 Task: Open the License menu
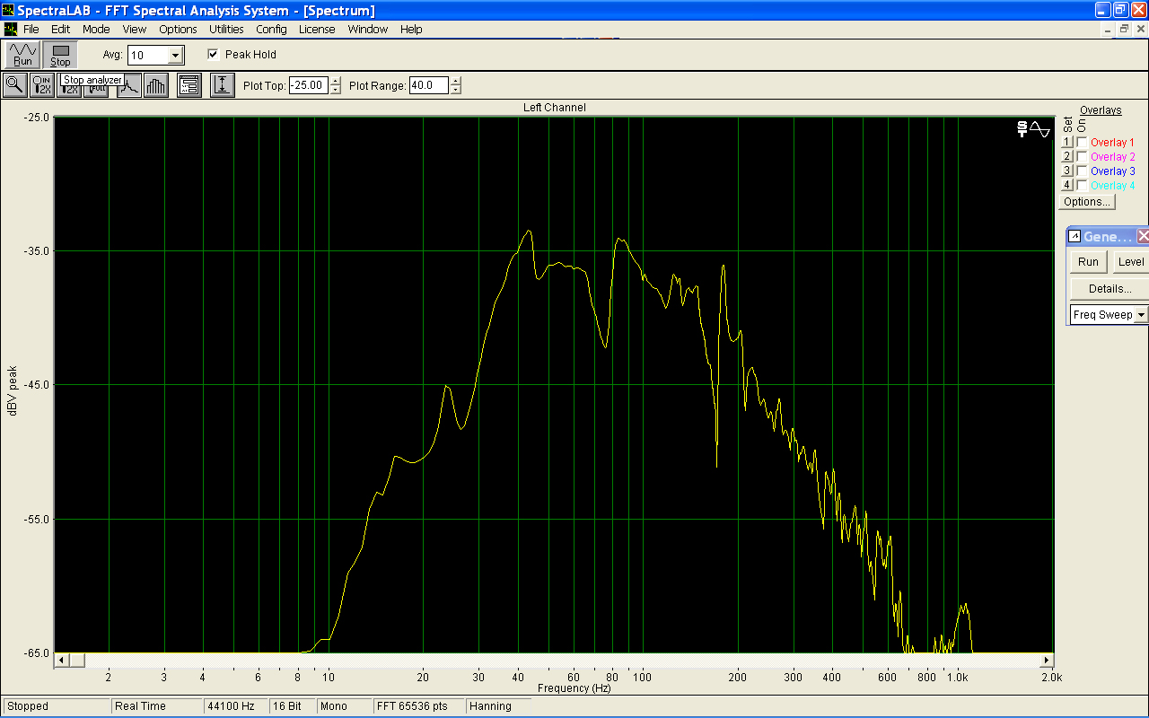tap(317, 29)
